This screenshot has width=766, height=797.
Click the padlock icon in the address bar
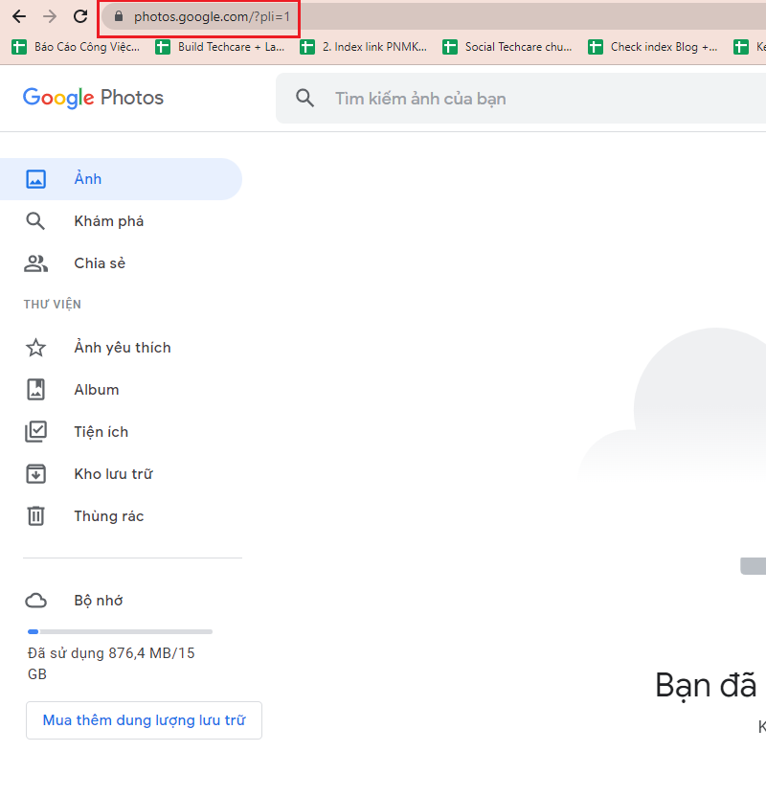(119, 17)
